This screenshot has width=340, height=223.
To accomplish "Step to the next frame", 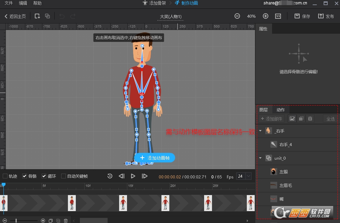I will tap(145, 176).
